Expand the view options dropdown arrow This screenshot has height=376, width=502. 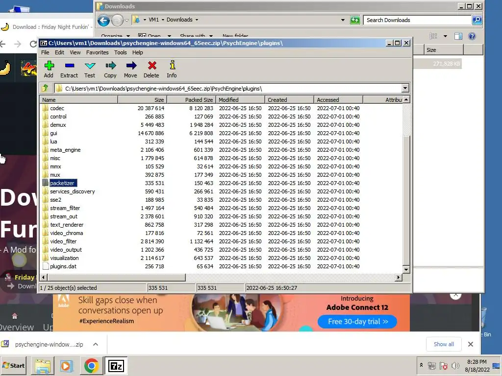point(445,36)
